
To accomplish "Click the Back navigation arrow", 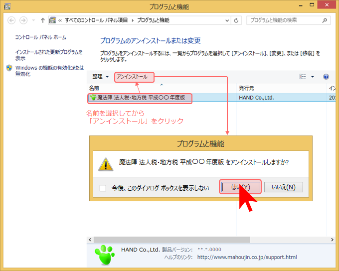I will [11, 20].
